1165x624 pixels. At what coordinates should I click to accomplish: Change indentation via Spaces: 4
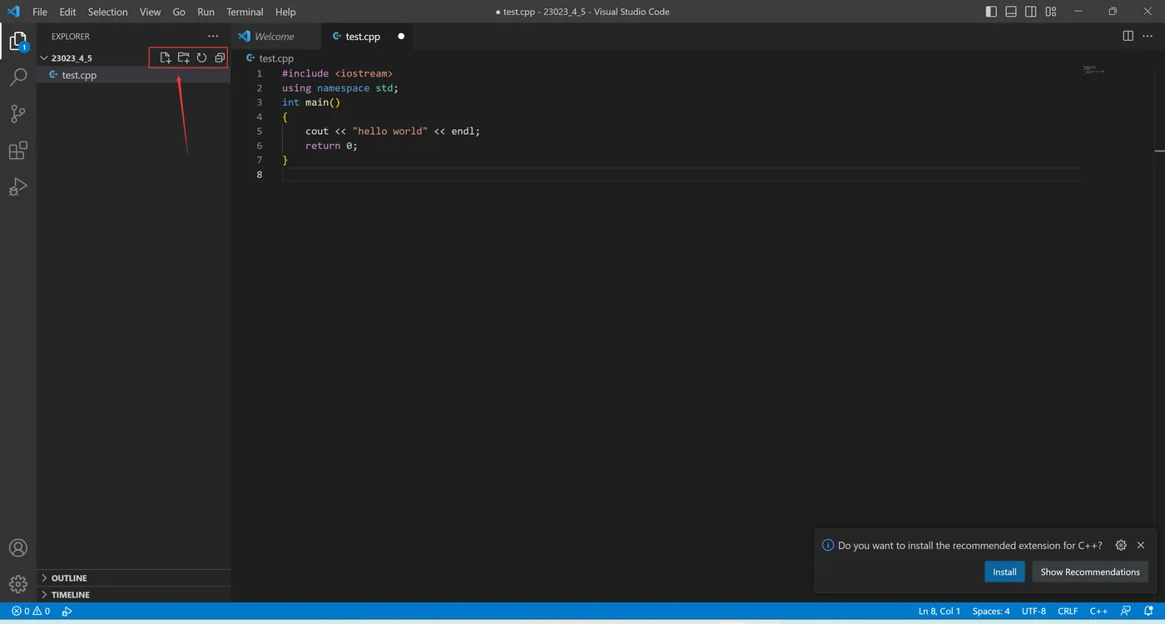point(991,611)
